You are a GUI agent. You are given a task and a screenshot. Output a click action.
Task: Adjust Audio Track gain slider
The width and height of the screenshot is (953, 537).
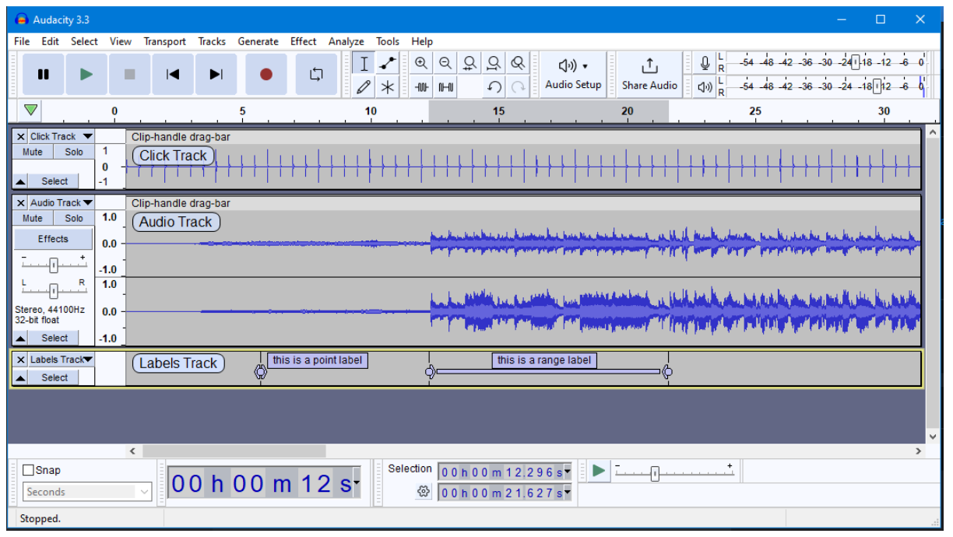pyautogui.click(x=54, y=265)
